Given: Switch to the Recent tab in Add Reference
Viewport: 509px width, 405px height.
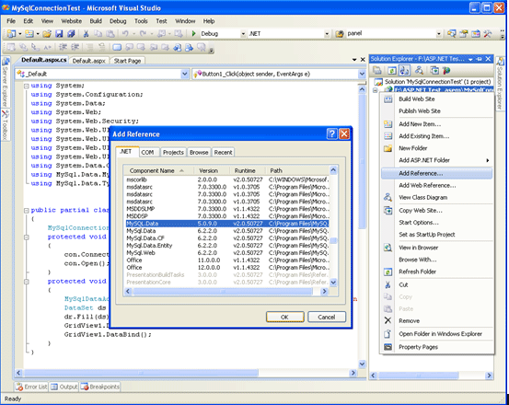Looking at the screenshot, I should click(x=223, y=152).
